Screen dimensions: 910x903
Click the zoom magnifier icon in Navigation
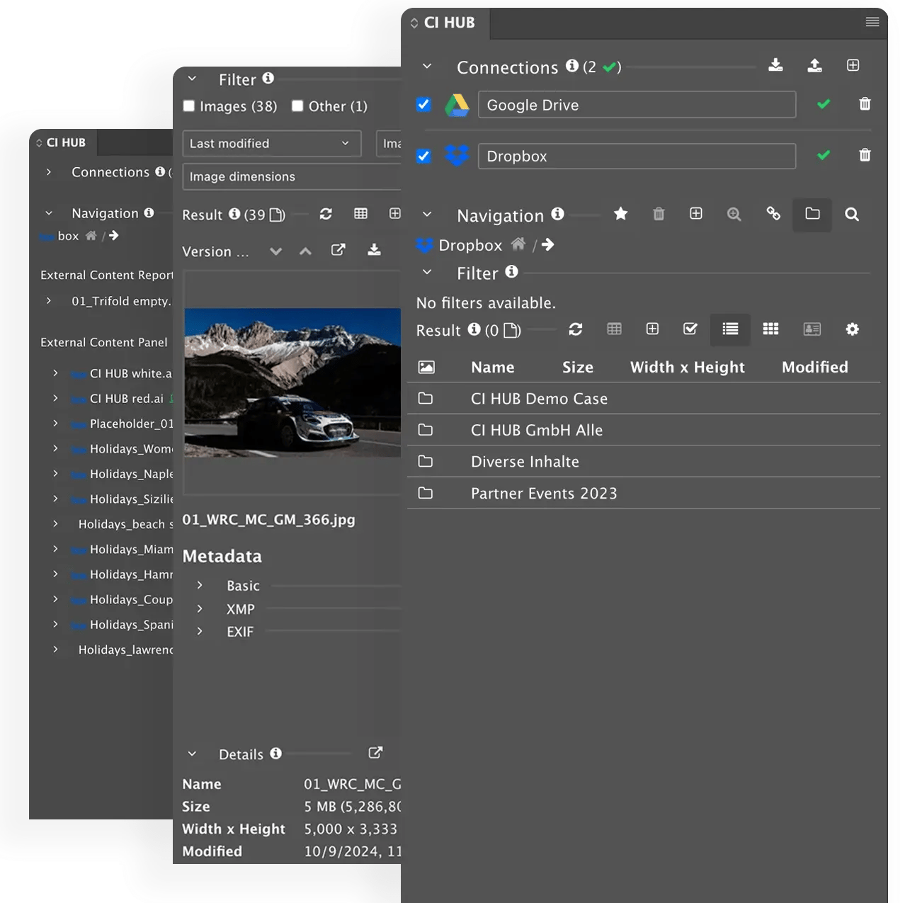(x=734, y=214)
